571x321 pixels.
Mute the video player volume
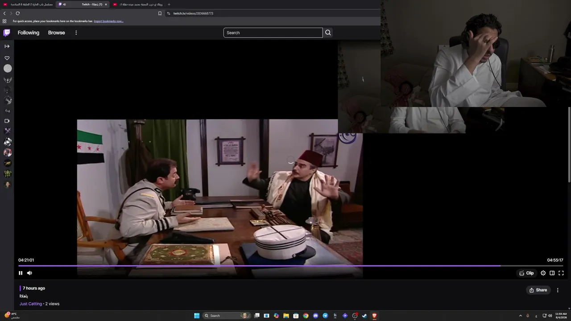click(29, 273)
